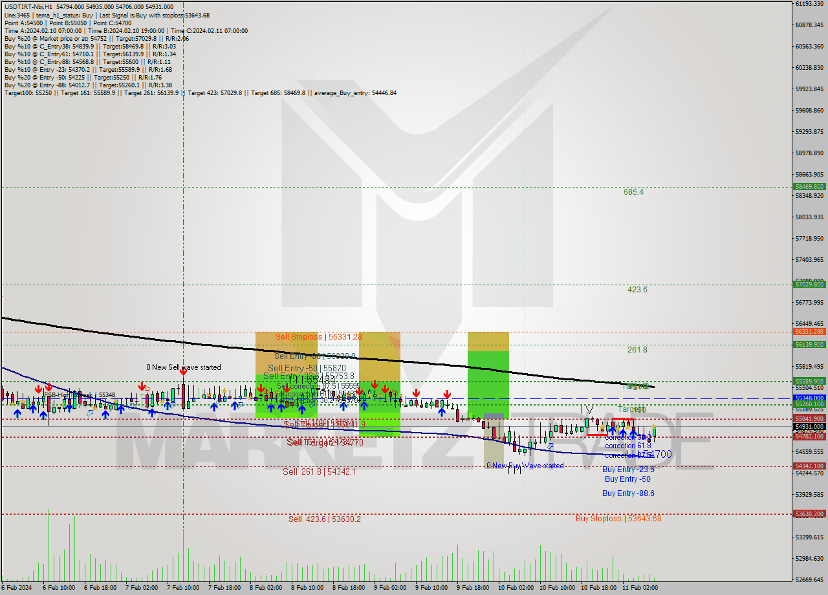This screenshot has width=828, height=595.
Task: Click the 52669.645 bottom price axis value
Action: [809, 579]
